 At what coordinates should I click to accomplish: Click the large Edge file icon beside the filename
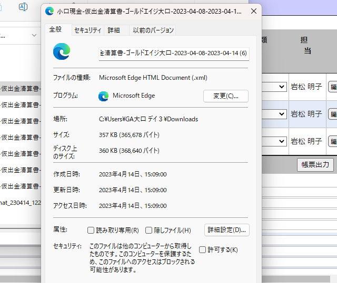62,52
